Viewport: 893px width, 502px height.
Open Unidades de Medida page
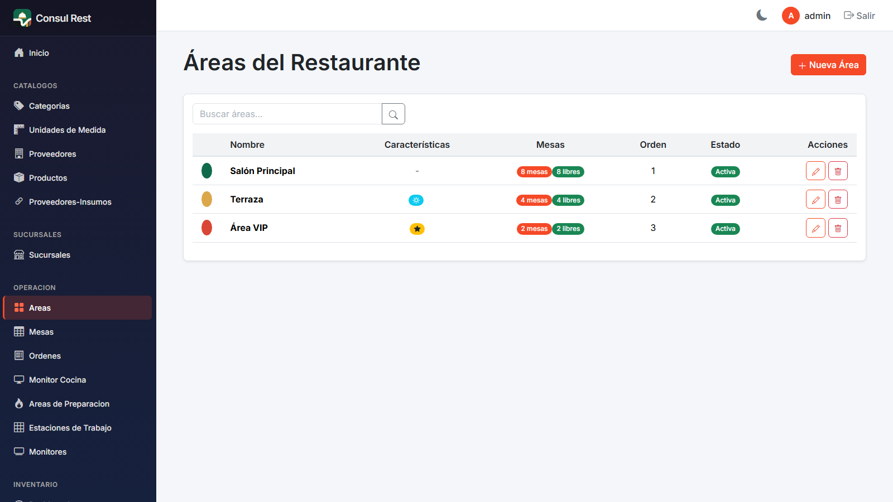(x=77, y=130)
